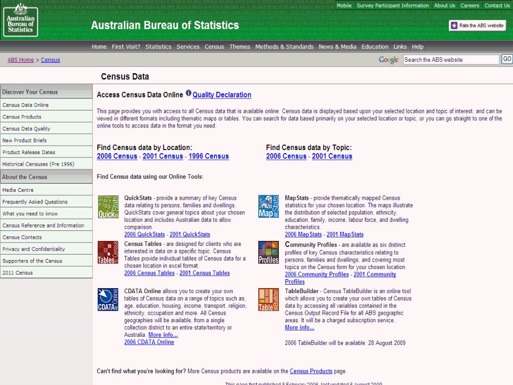Open the 2006 QuickStats link
Viewport: 513px width, 385px height.
click(x=144, y=234)
